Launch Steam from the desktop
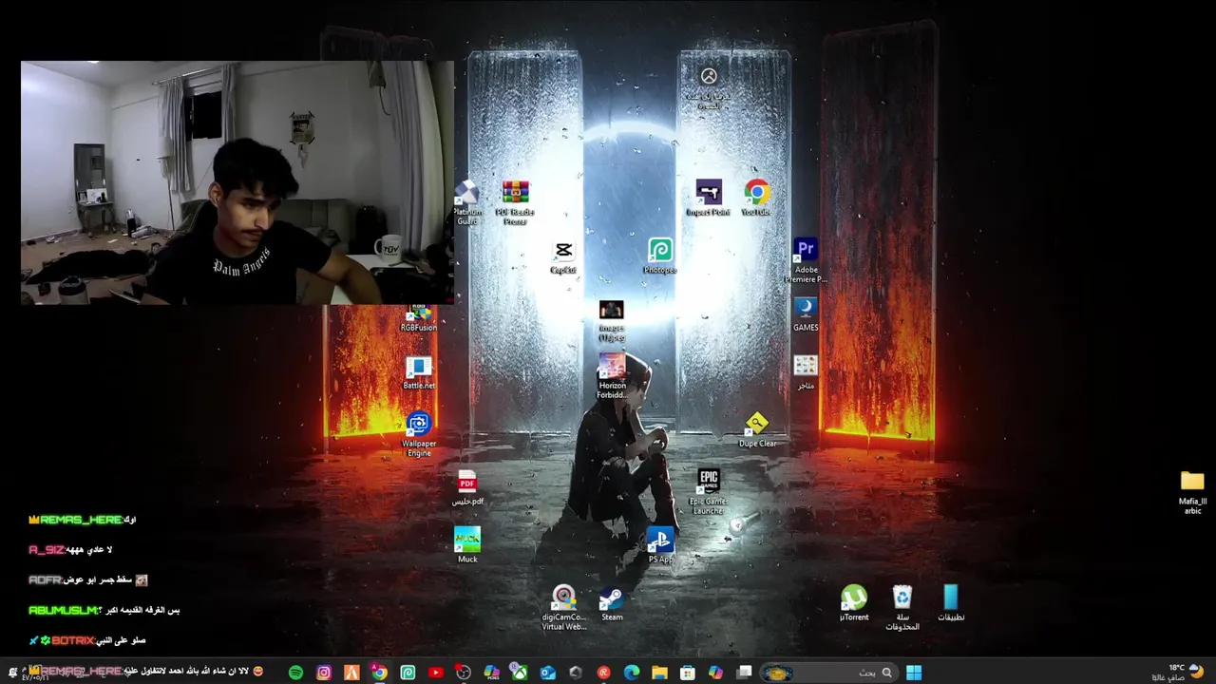The image size is (1216, 684). click(612, 603)
